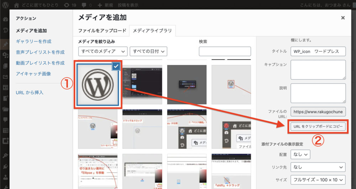Click the plus icon beside 新規

100,5
